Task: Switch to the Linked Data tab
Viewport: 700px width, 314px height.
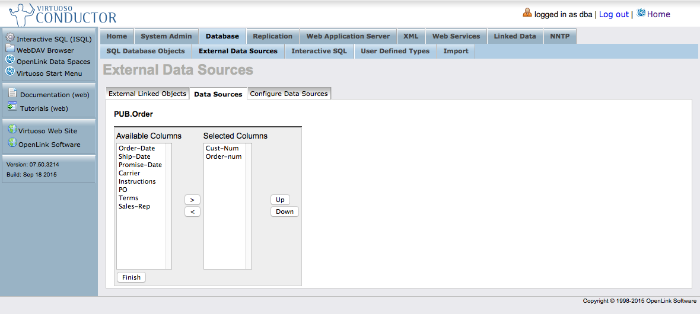Action: pyautogui.click(x=514, y=36)
